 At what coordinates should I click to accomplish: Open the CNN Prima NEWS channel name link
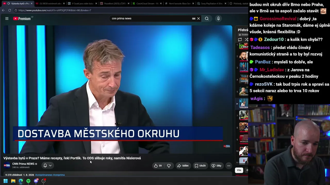(x=23, y=164)
